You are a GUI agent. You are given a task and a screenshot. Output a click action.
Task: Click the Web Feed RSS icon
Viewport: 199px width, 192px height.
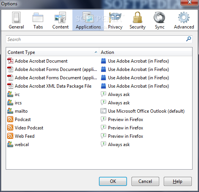click(10, 136)
